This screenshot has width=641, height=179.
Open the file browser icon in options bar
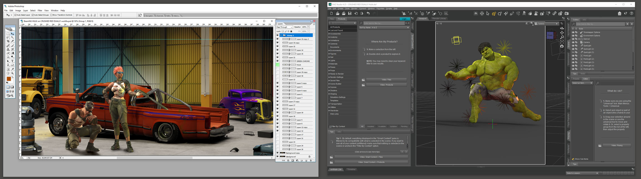pyautogui.click(x=140, y=15)
